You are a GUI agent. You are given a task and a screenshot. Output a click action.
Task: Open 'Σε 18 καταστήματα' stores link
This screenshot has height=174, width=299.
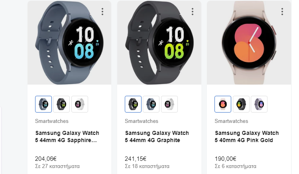point(147,166)
